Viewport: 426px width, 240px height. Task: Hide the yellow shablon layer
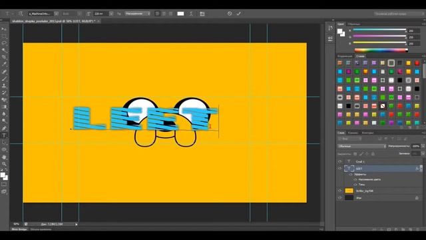pyautogui.click(x=339, y=191)
